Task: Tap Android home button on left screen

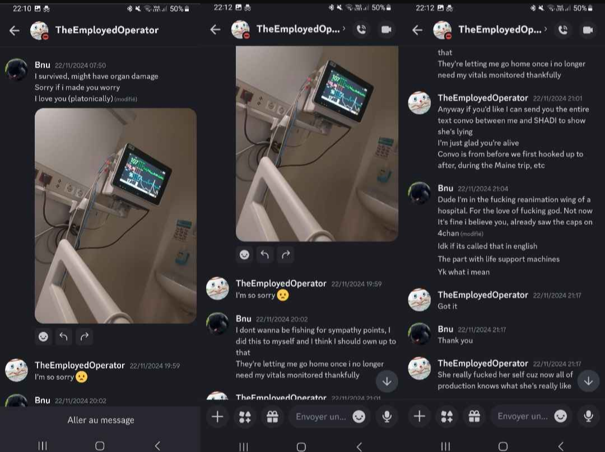Action: point(100,446)
